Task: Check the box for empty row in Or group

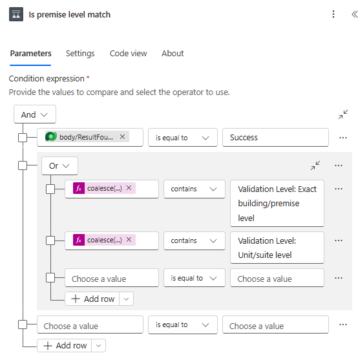Action: [x=50, y=278]
